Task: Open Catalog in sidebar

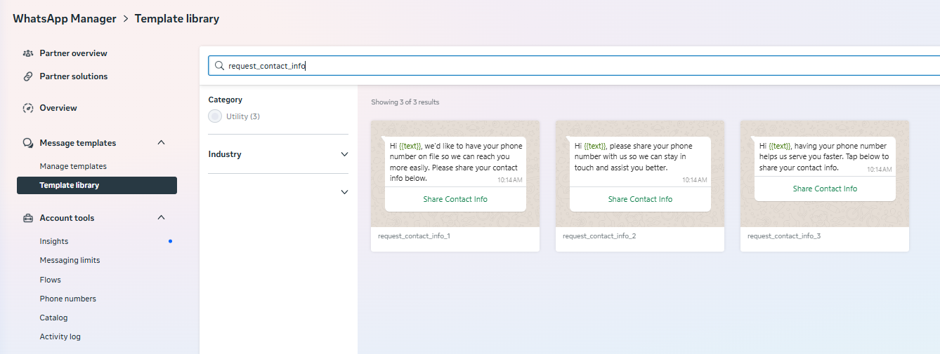Action: coord(53,318)
